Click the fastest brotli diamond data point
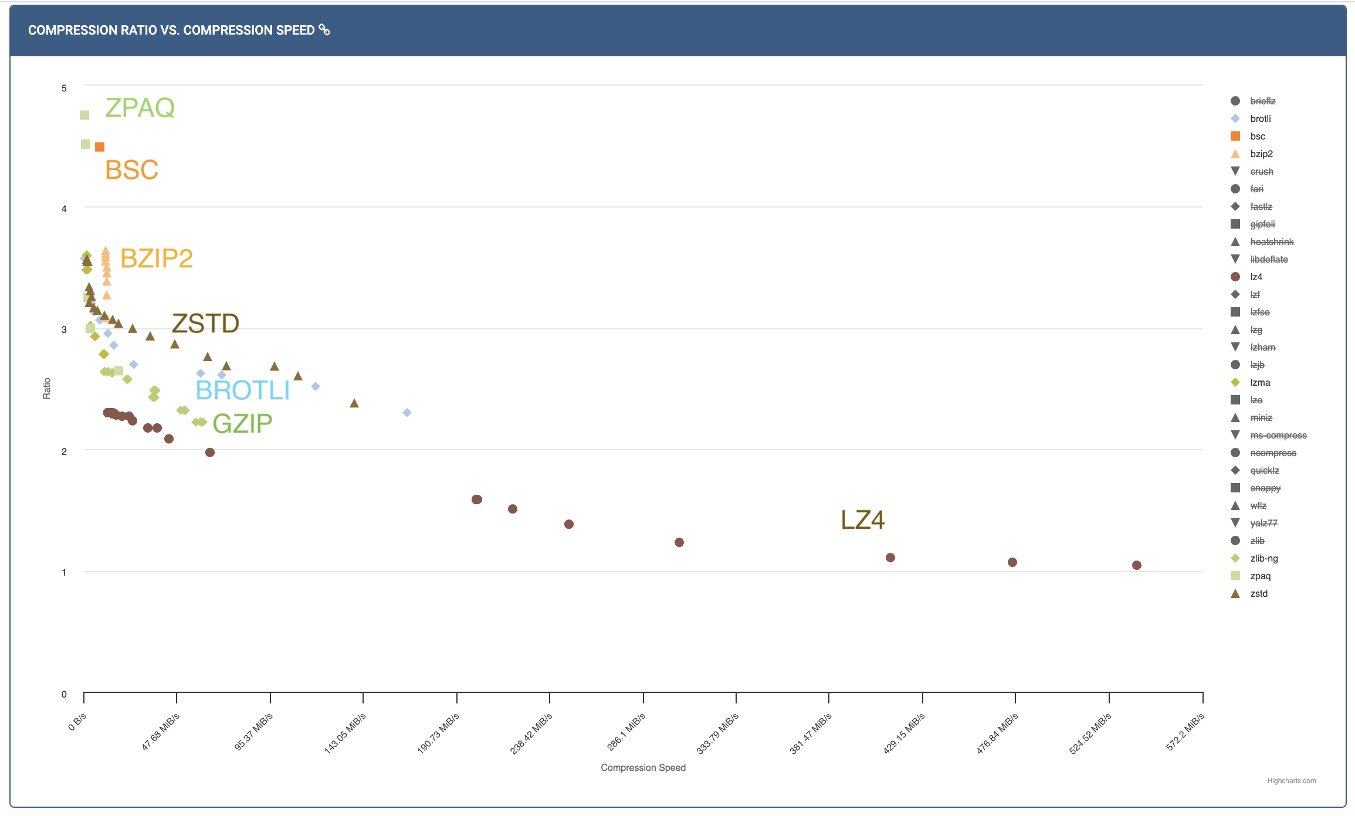 pyautogui.click(x=407, y=413)
